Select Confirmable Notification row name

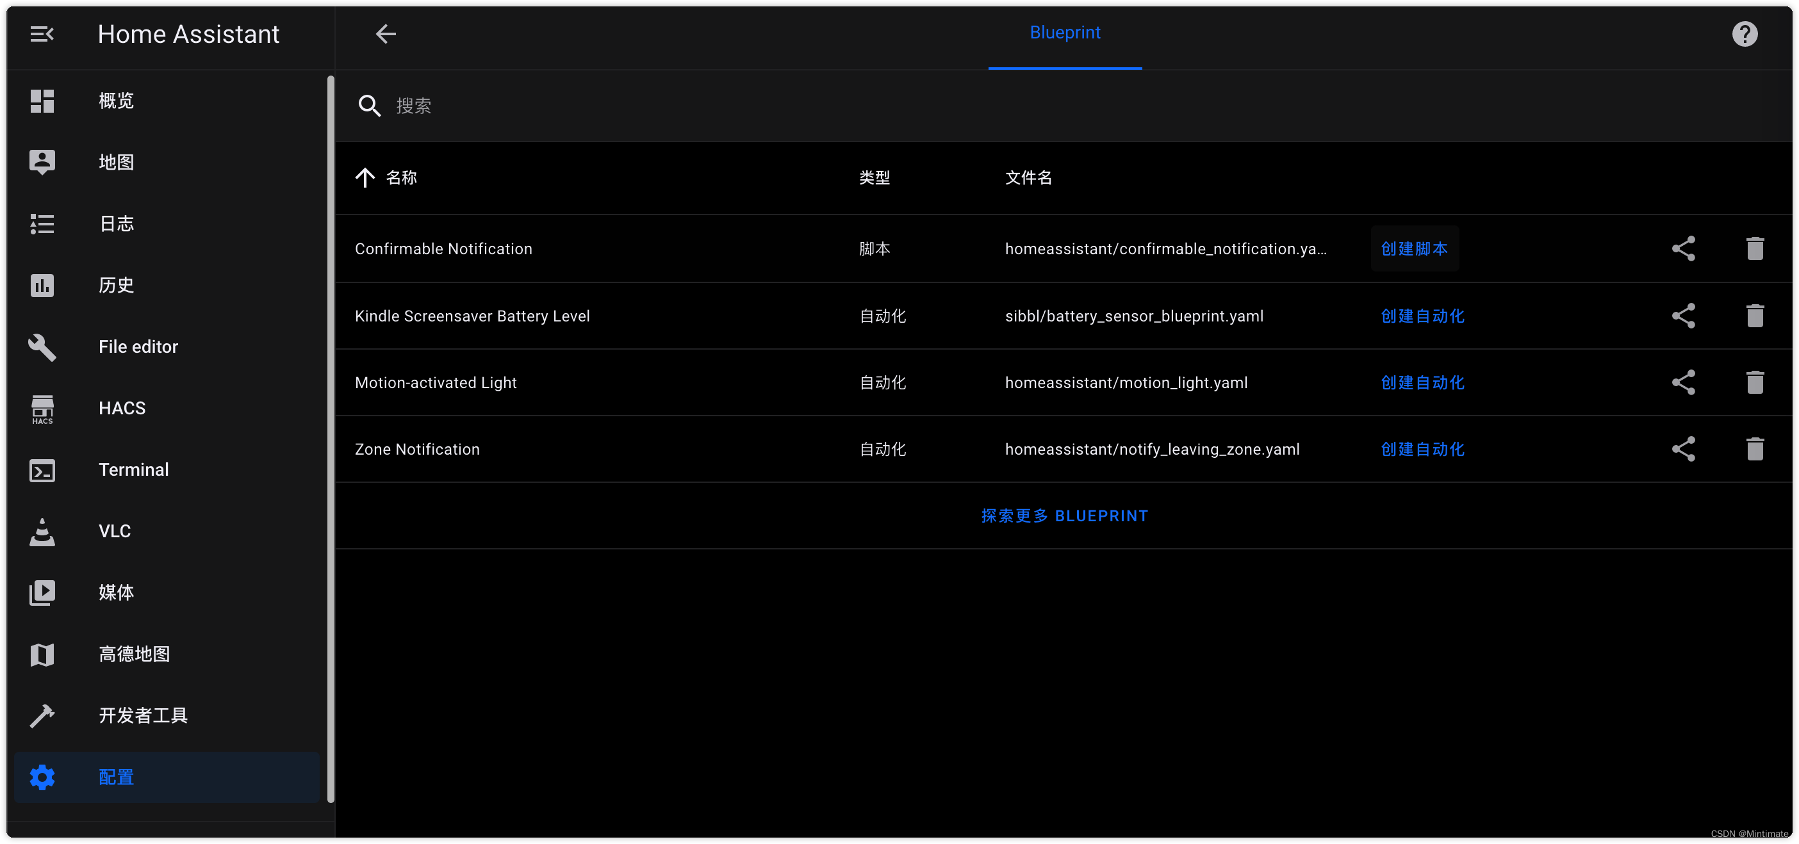pyautogui.click(x=443, y=248)
